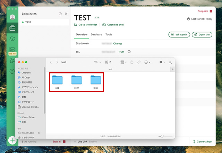Trust the SSL certificate

[121, 52]
